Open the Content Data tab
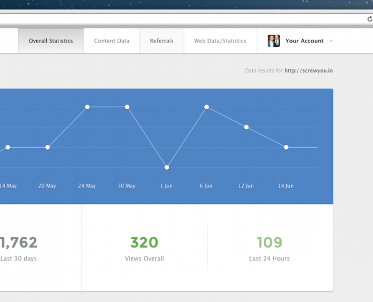The height and width of the screenshot is (302, 373). click(111, 41)
